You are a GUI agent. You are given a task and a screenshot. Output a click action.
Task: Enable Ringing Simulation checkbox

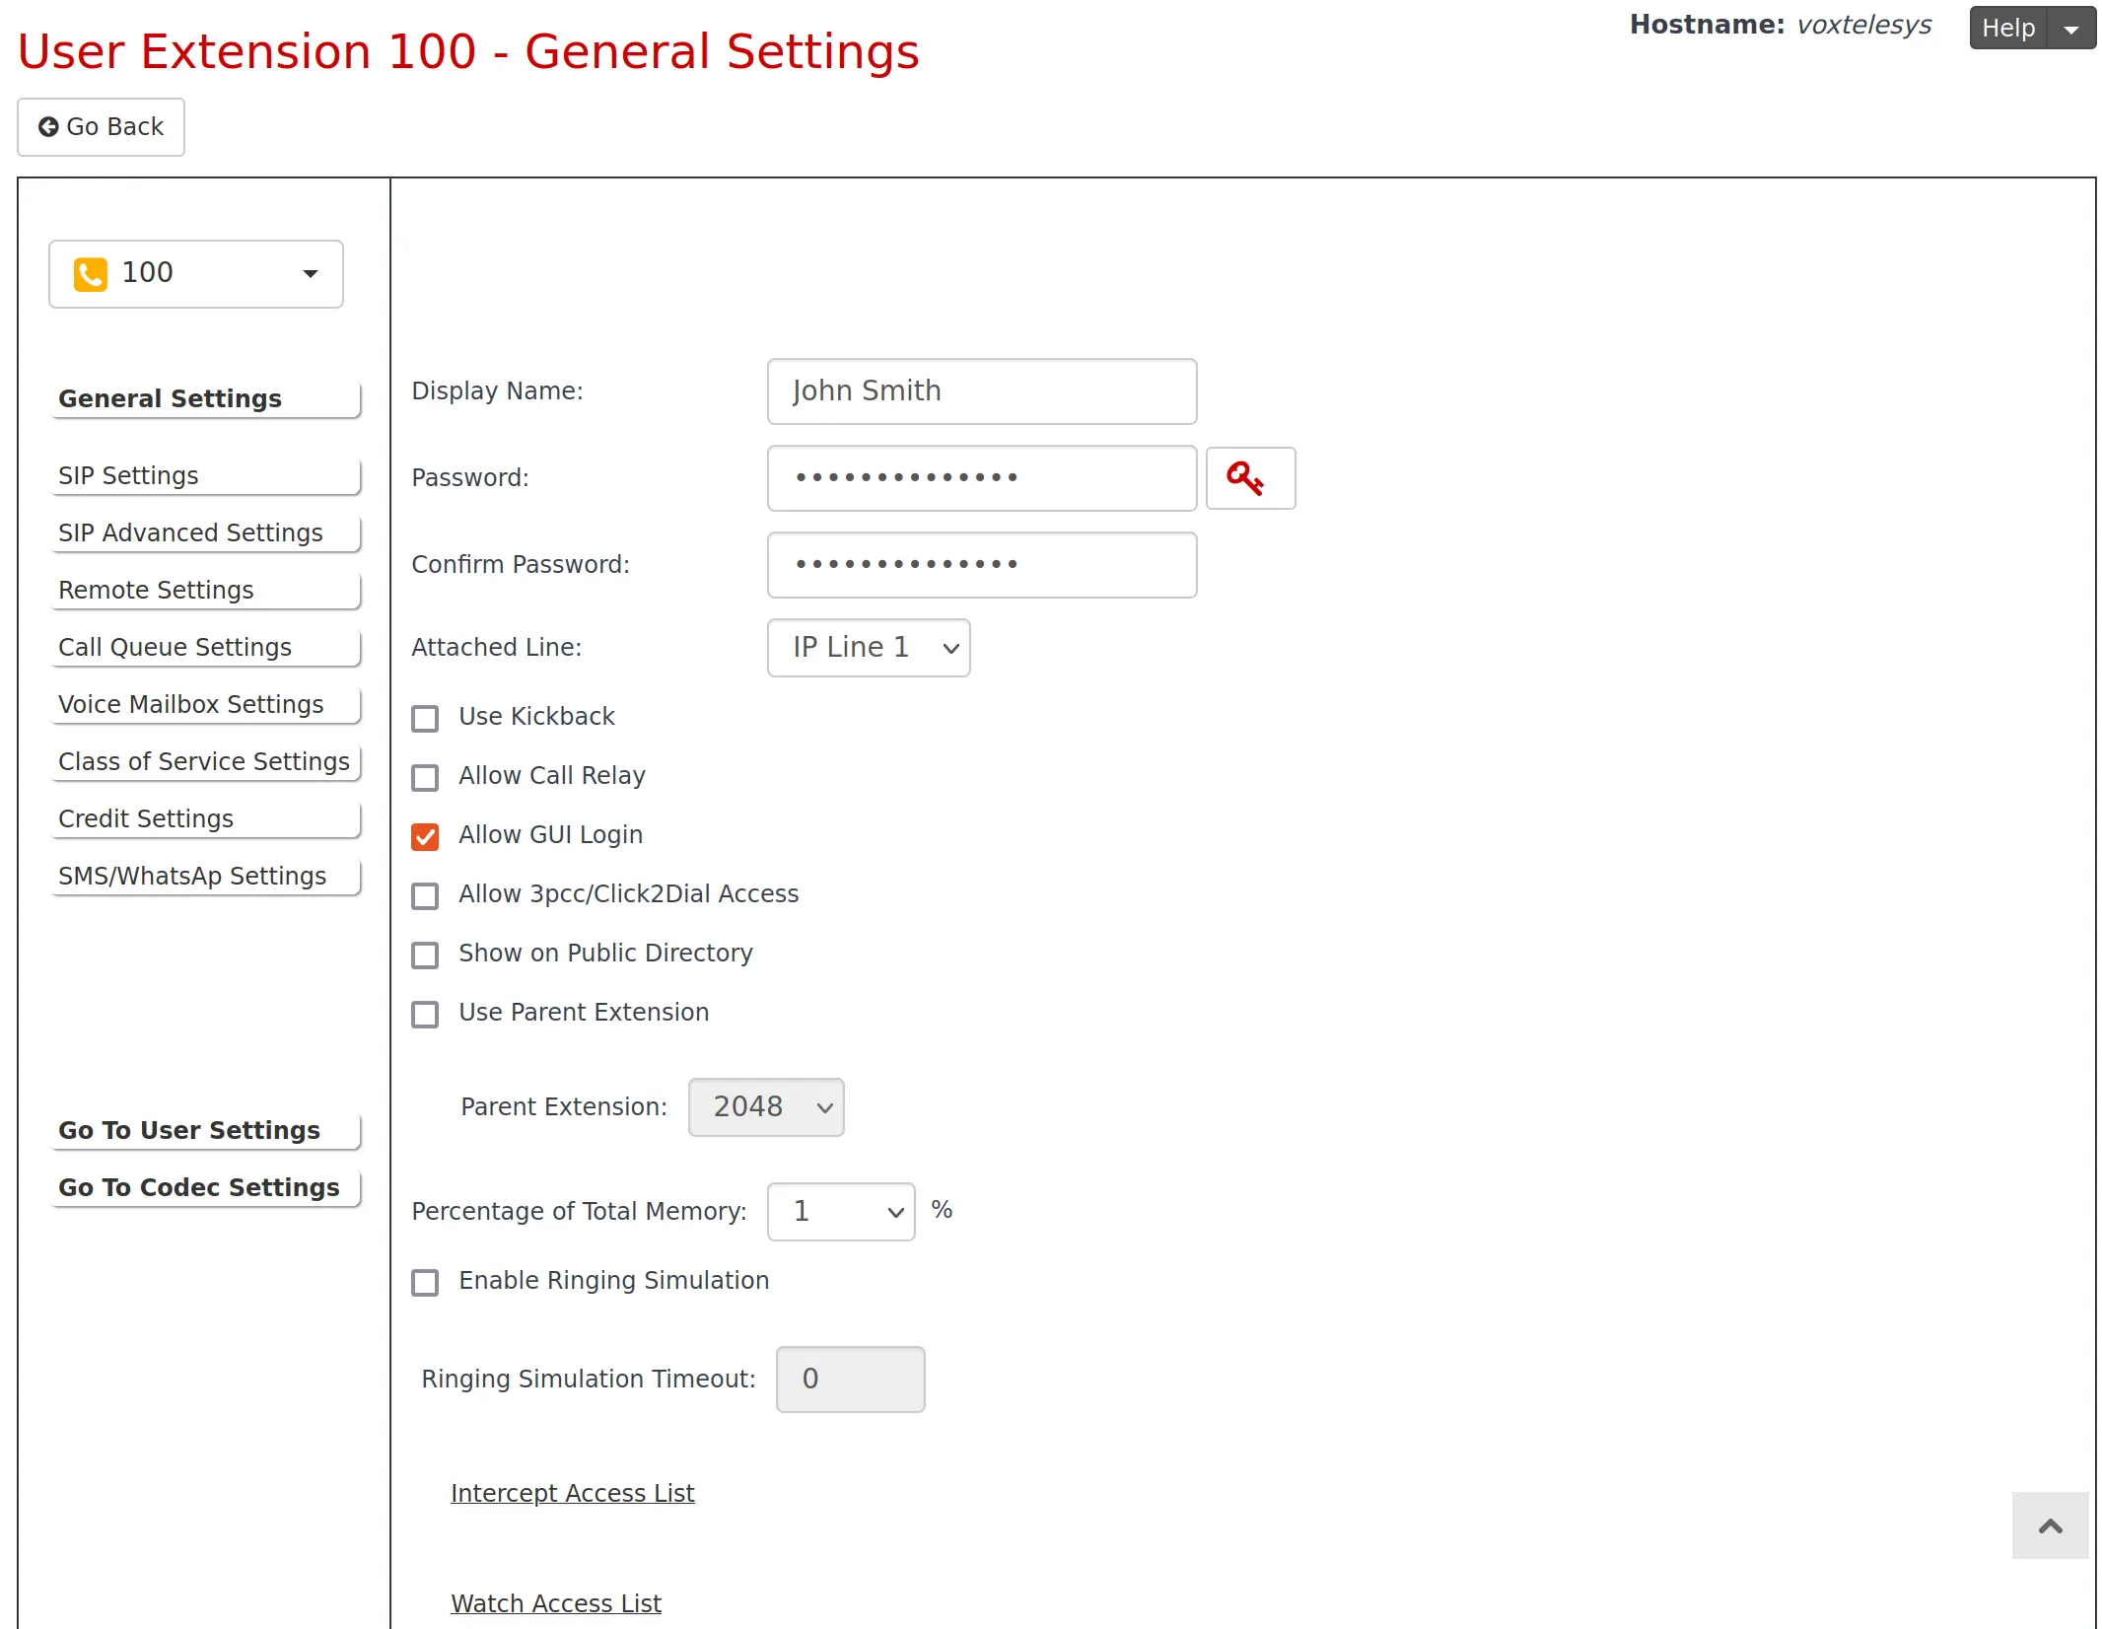pyautogui.click(x=425, y=1282)
